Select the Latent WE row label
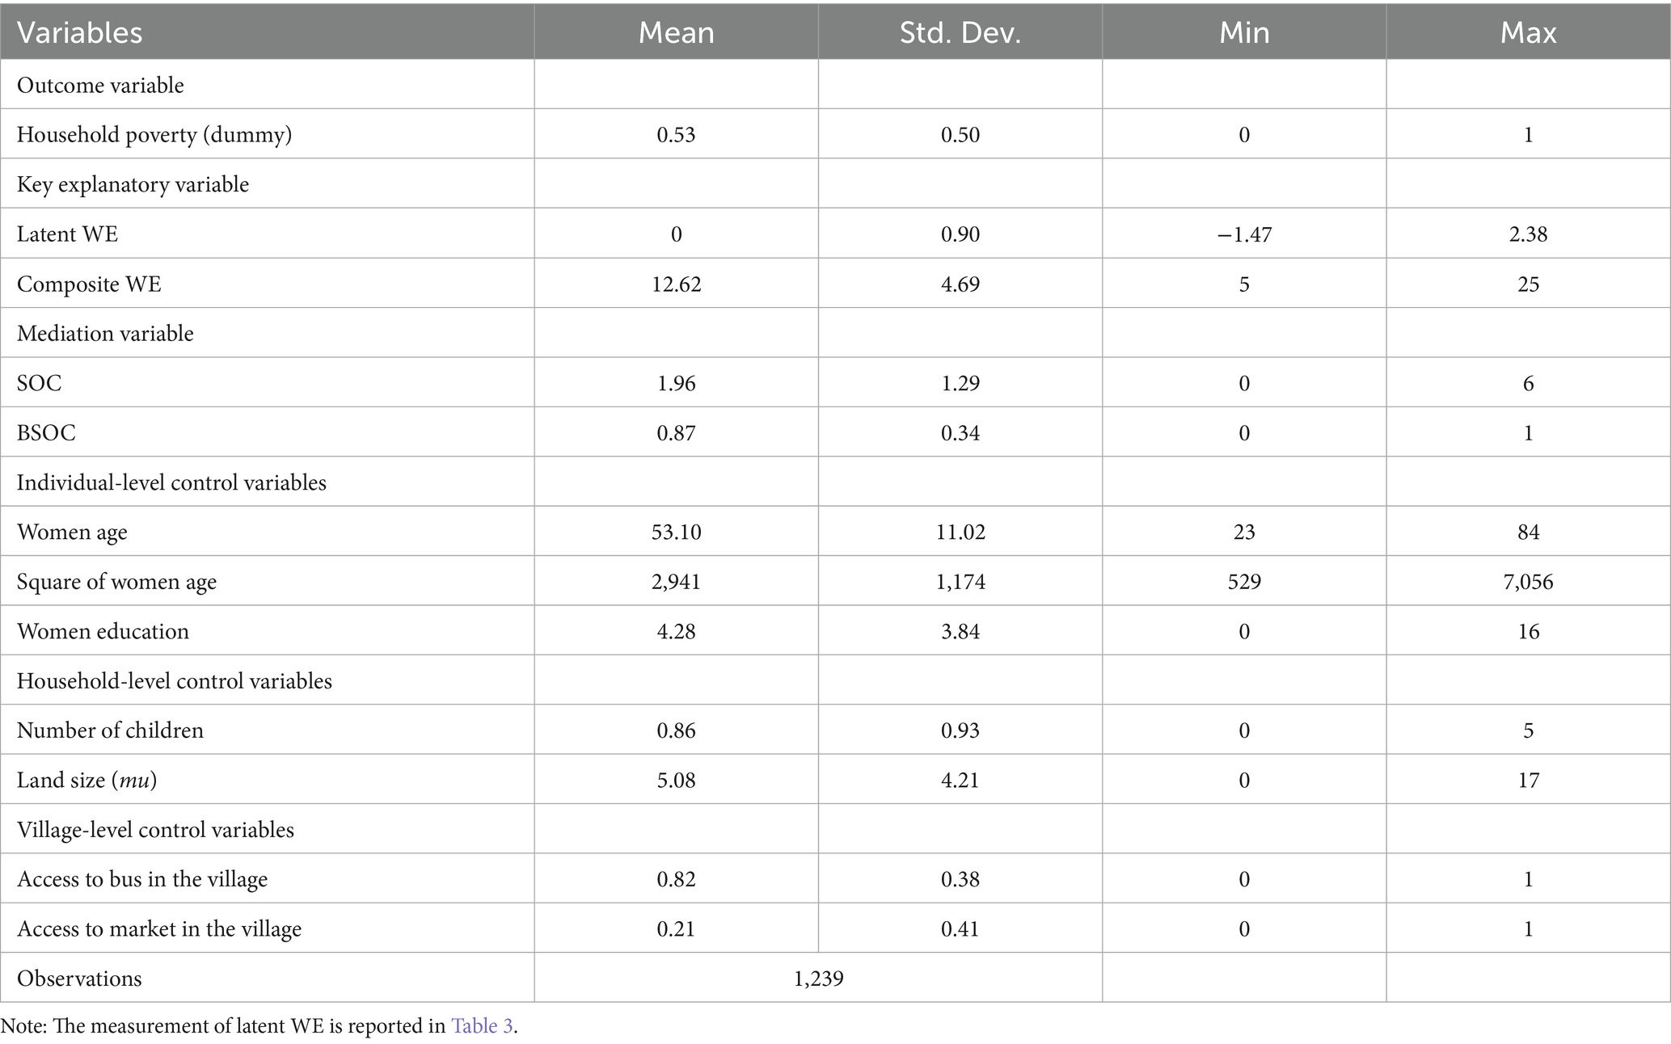The image size is (1671, 1044). (x=67, y=234)
